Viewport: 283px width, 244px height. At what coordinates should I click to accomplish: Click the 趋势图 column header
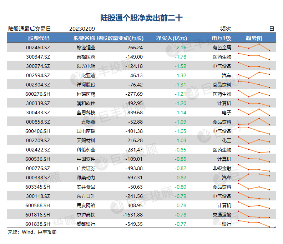coord(254,38)
